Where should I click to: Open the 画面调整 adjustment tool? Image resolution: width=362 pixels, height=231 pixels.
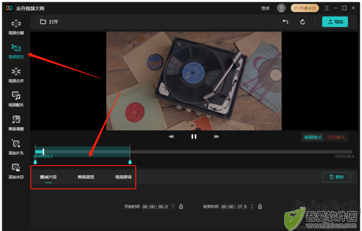[16, 123]
